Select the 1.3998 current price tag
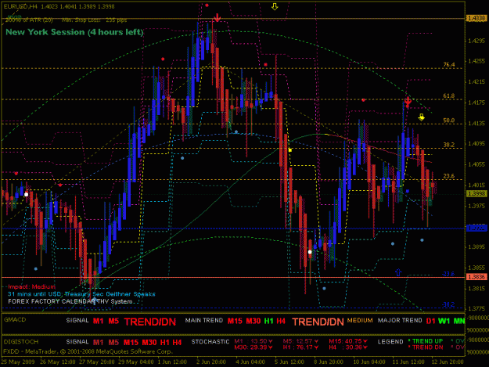The height and width of the screenshot is (367, 489). tap(476, 193)
